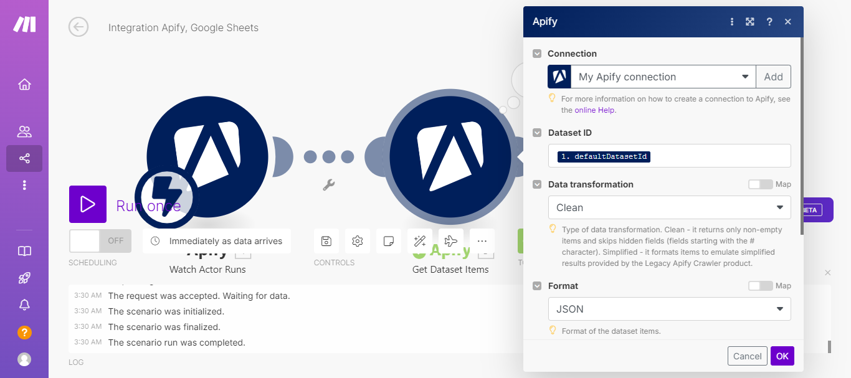Toggle Map switch for Format
This screenshot has width=851, height=378.
coord(759,286)
